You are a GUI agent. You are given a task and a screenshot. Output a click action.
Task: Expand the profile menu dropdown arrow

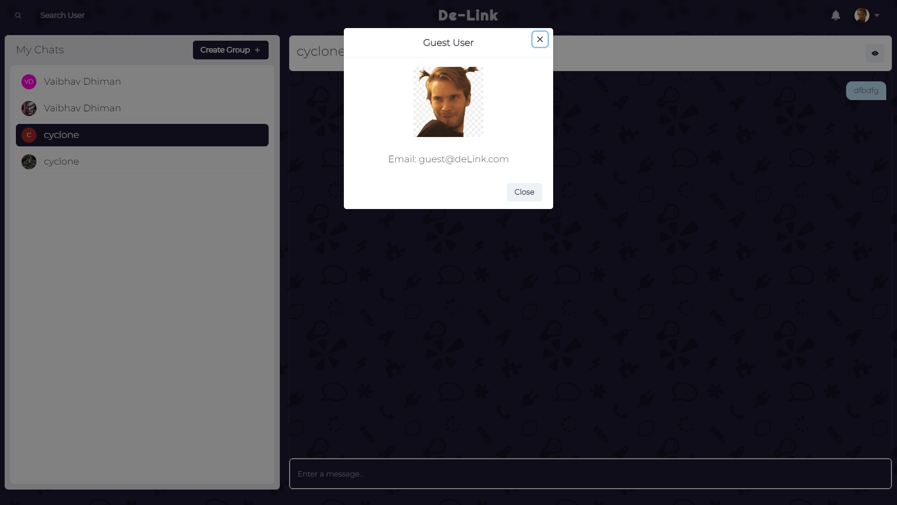[x=877, y=15]
